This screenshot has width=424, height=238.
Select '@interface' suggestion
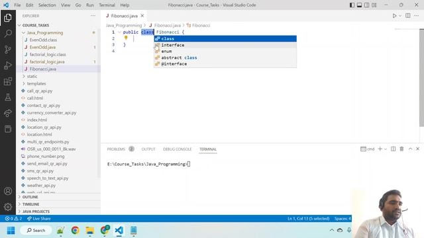tap(225, 64)
